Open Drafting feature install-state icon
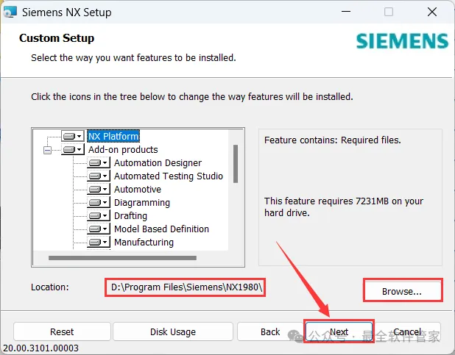 (98, 216)
